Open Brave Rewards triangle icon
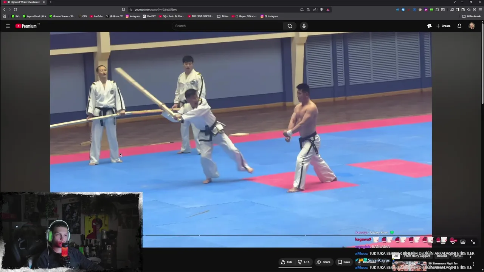484x272 pixels. [x=328, y=9]
